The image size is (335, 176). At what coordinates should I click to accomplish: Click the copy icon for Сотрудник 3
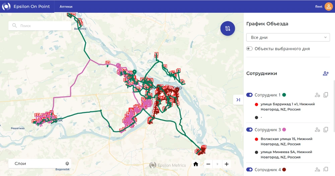click(x=326, y=130)
